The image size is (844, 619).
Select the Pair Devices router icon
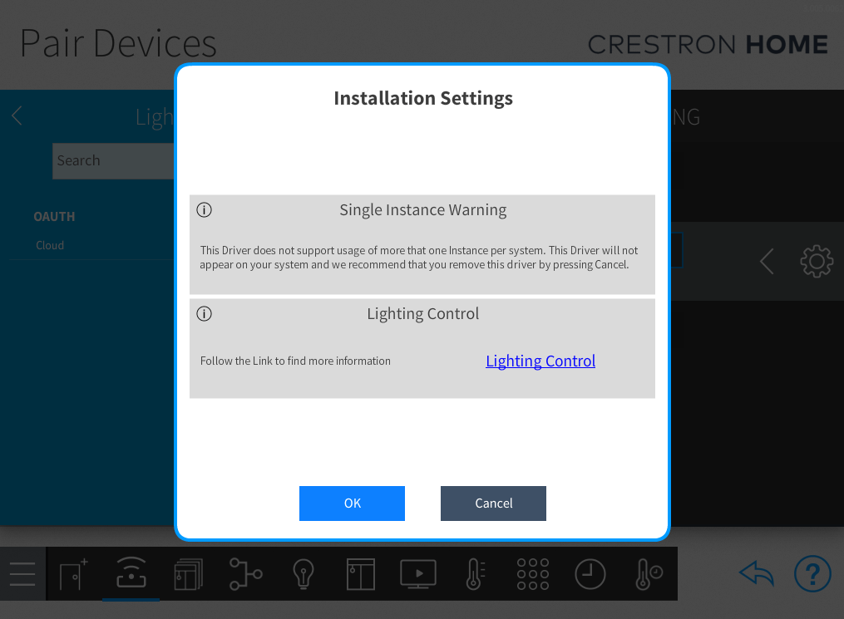(131, 572)
